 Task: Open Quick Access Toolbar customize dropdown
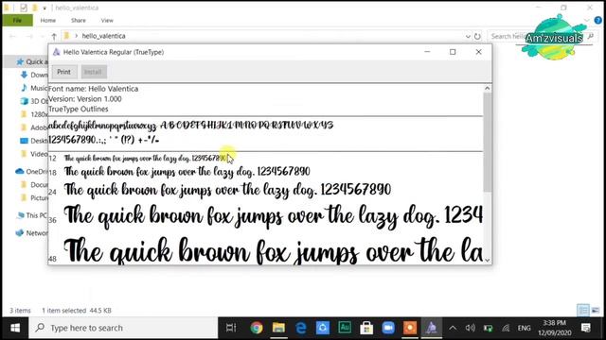45,8
